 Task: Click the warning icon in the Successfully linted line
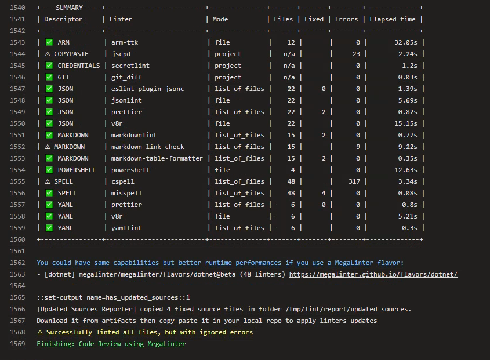pos(39,332)
